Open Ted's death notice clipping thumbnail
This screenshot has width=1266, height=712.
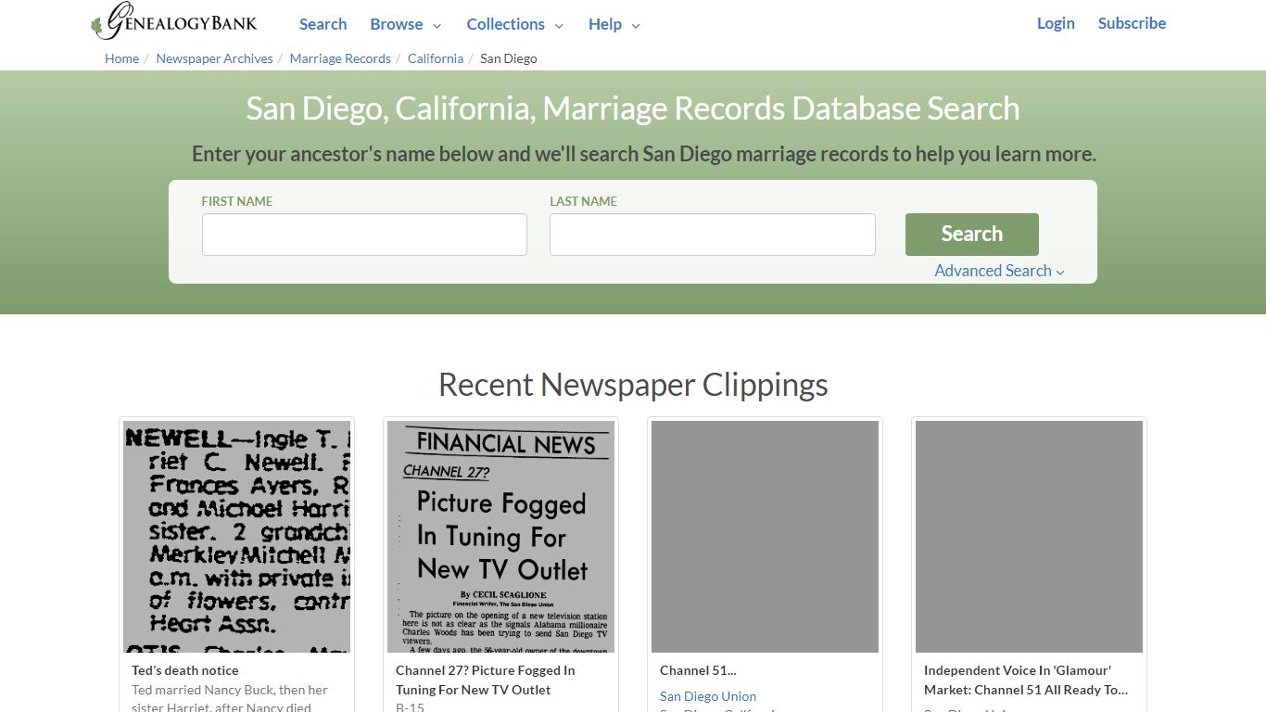(x=236, y=537)
